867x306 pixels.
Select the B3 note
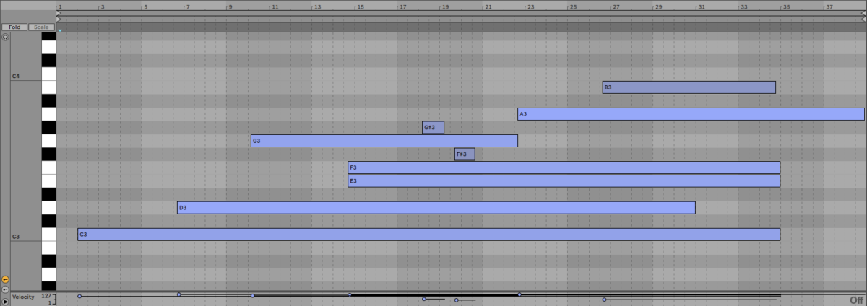[x=689, y=87]
